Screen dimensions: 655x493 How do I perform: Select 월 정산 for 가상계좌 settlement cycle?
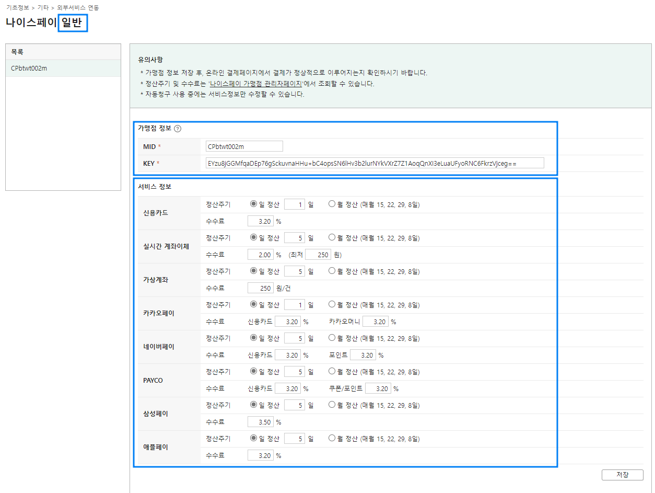pyautogui.click(x=331, y=271)
